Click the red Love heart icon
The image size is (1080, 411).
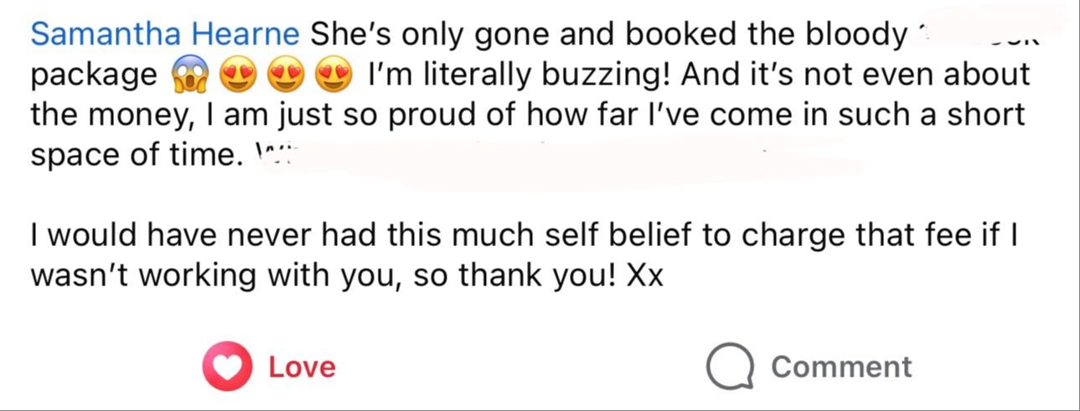[226, 367]
